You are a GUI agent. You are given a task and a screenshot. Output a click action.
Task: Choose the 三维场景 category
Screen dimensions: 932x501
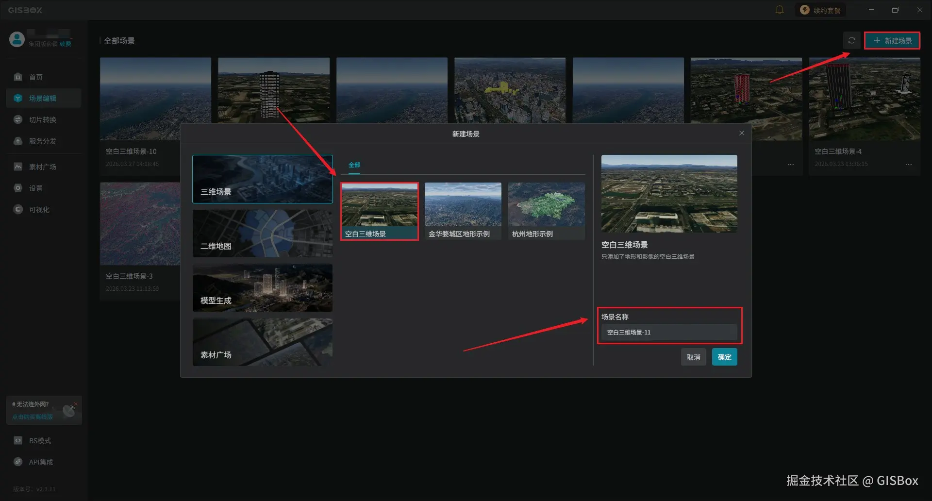263,179
